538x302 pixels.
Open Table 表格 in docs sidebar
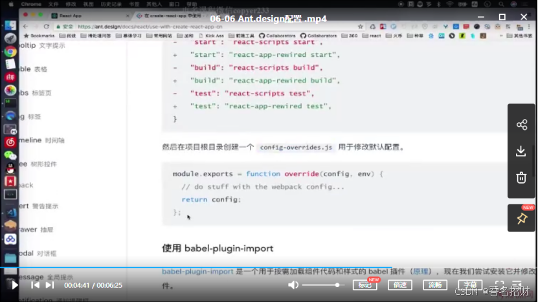click(x=33, y=69)
